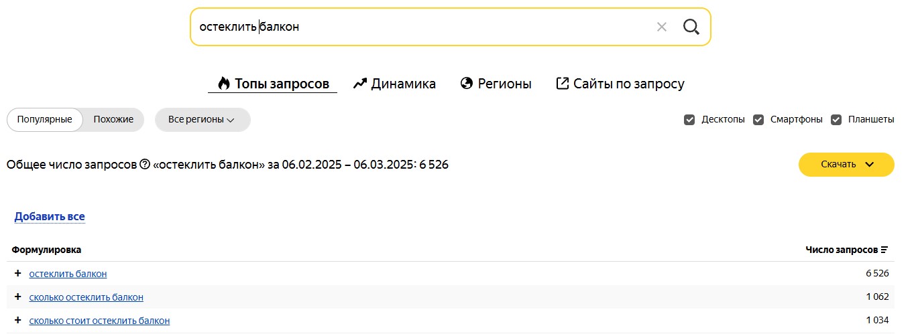916x334 pixels.
Task: Sort by the "Число запросов" sort icon
Action: click(884, 250)
